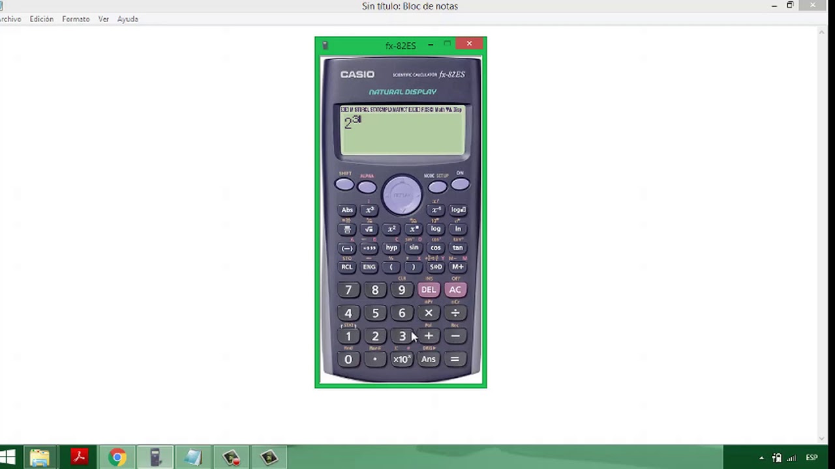Click the number 2 key

375,336
